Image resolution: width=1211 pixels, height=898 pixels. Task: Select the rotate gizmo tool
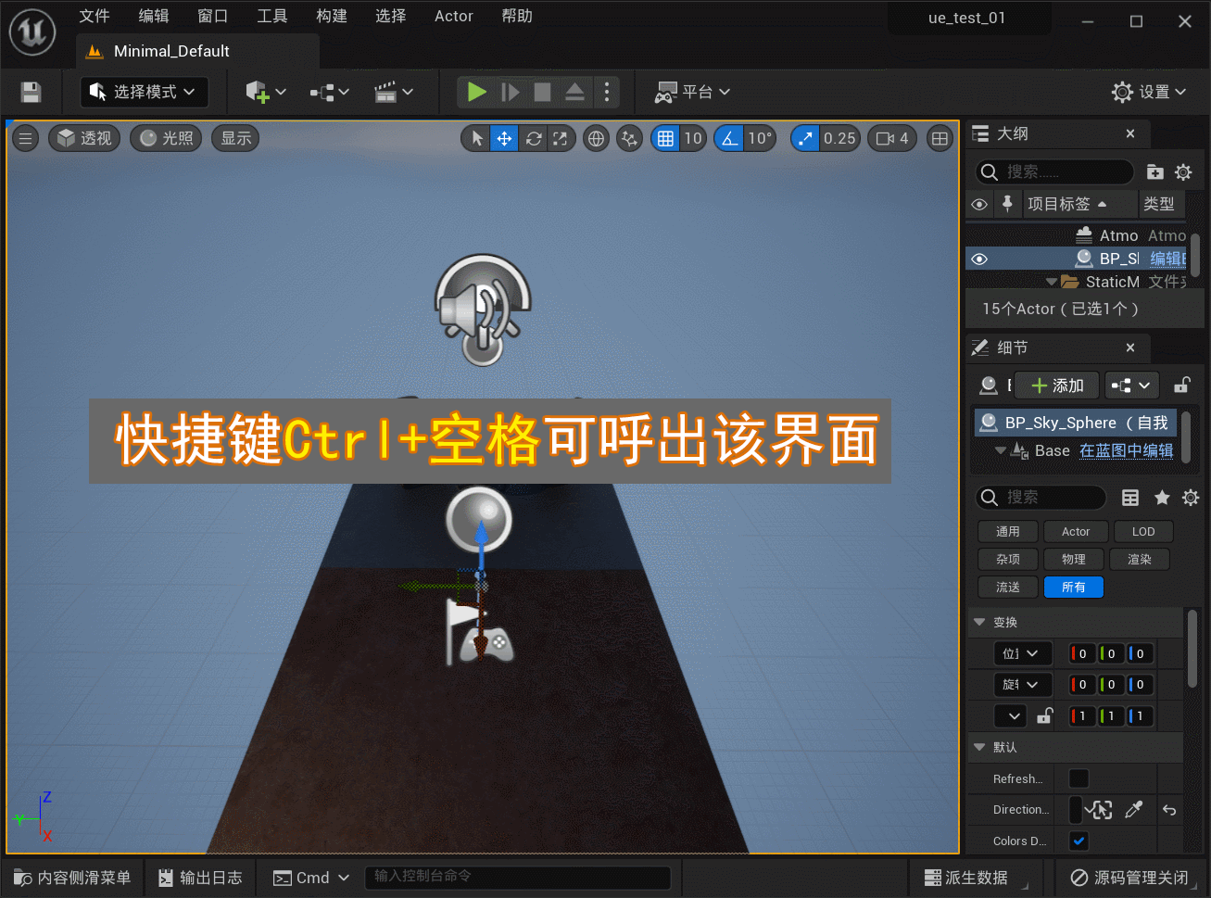[533, 139]
